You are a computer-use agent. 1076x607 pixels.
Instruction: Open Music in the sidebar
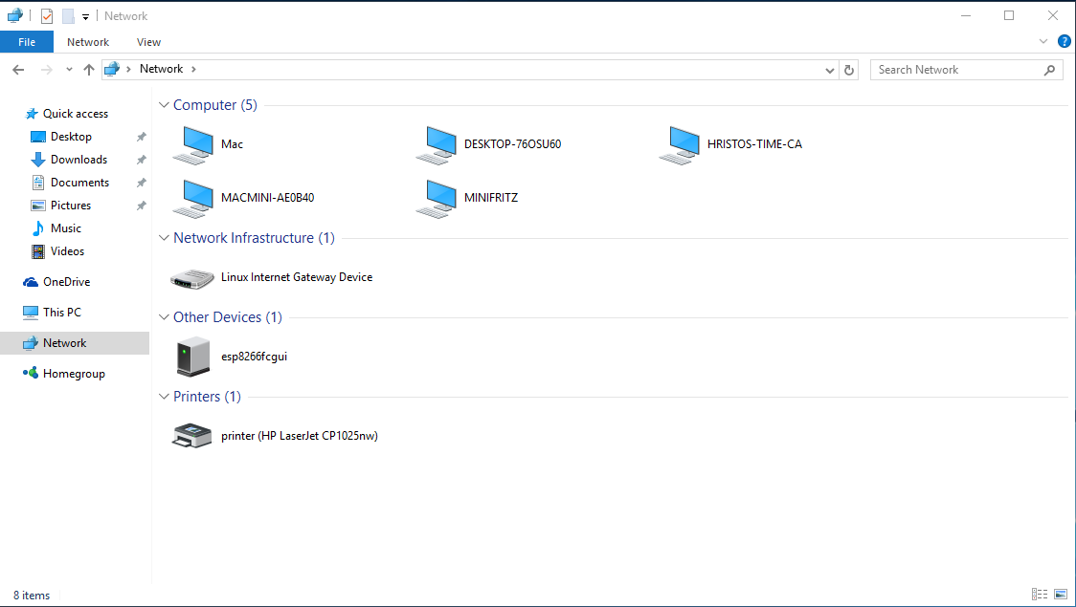tap(66, 228)
